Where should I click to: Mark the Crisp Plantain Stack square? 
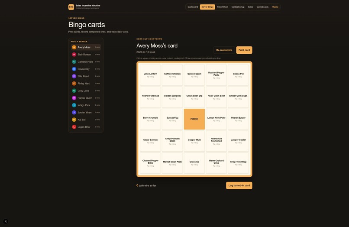point(172,141)
